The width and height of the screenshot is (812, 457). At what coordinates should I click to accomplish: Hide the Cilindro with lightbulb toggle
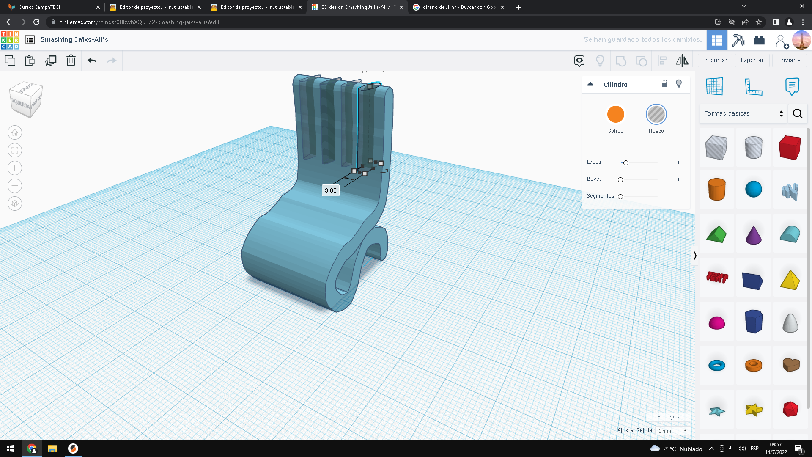coord(679,84)
